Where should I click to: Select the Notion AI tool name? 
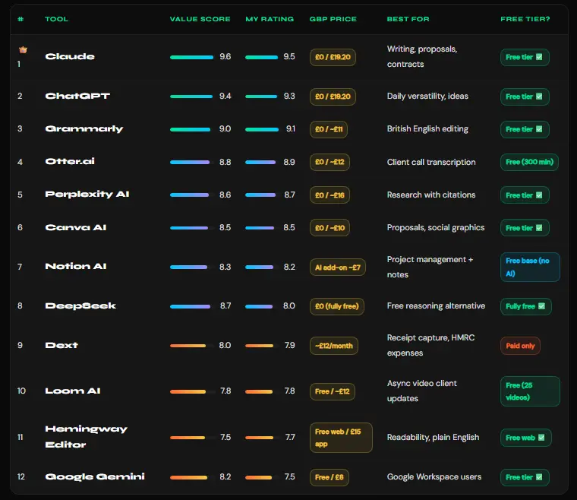tap(76, 266)
